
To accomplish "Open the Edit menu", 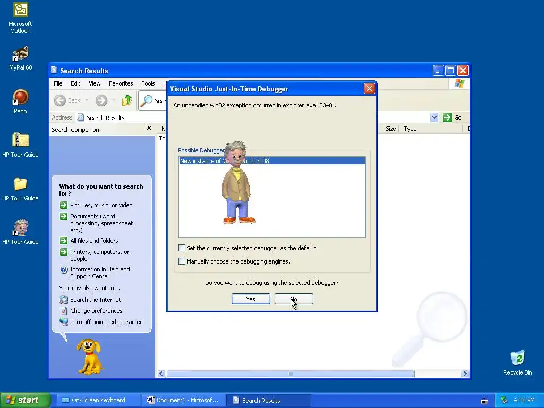I will click(75, 83).
